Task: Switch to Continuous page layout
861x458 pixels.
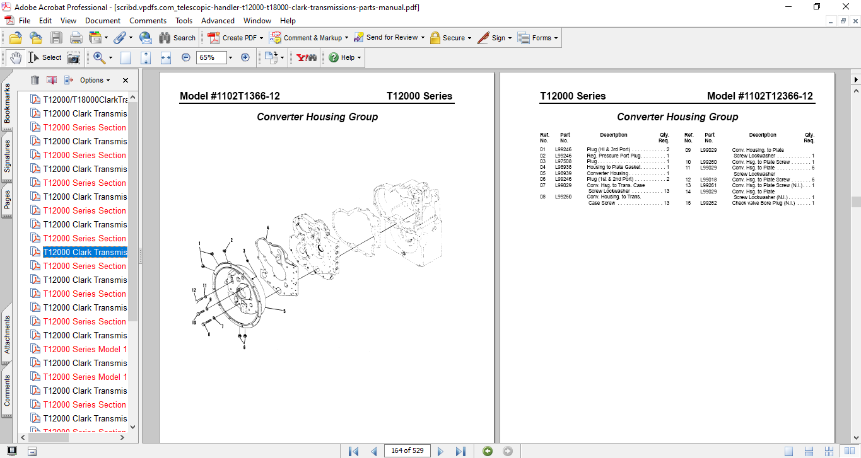Action: (809, 451)
